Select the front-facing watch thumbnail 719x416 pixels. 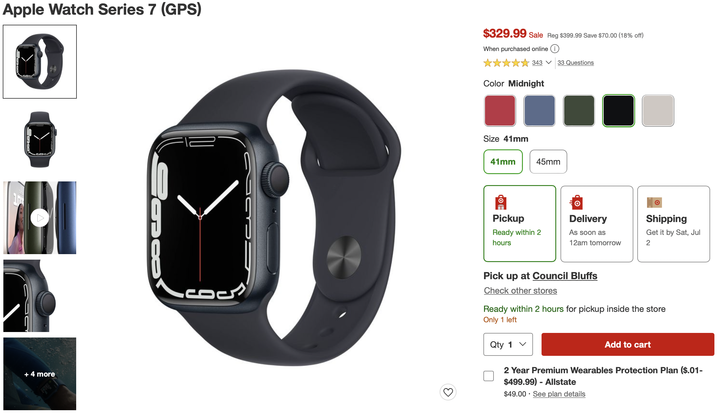(40, 140)
